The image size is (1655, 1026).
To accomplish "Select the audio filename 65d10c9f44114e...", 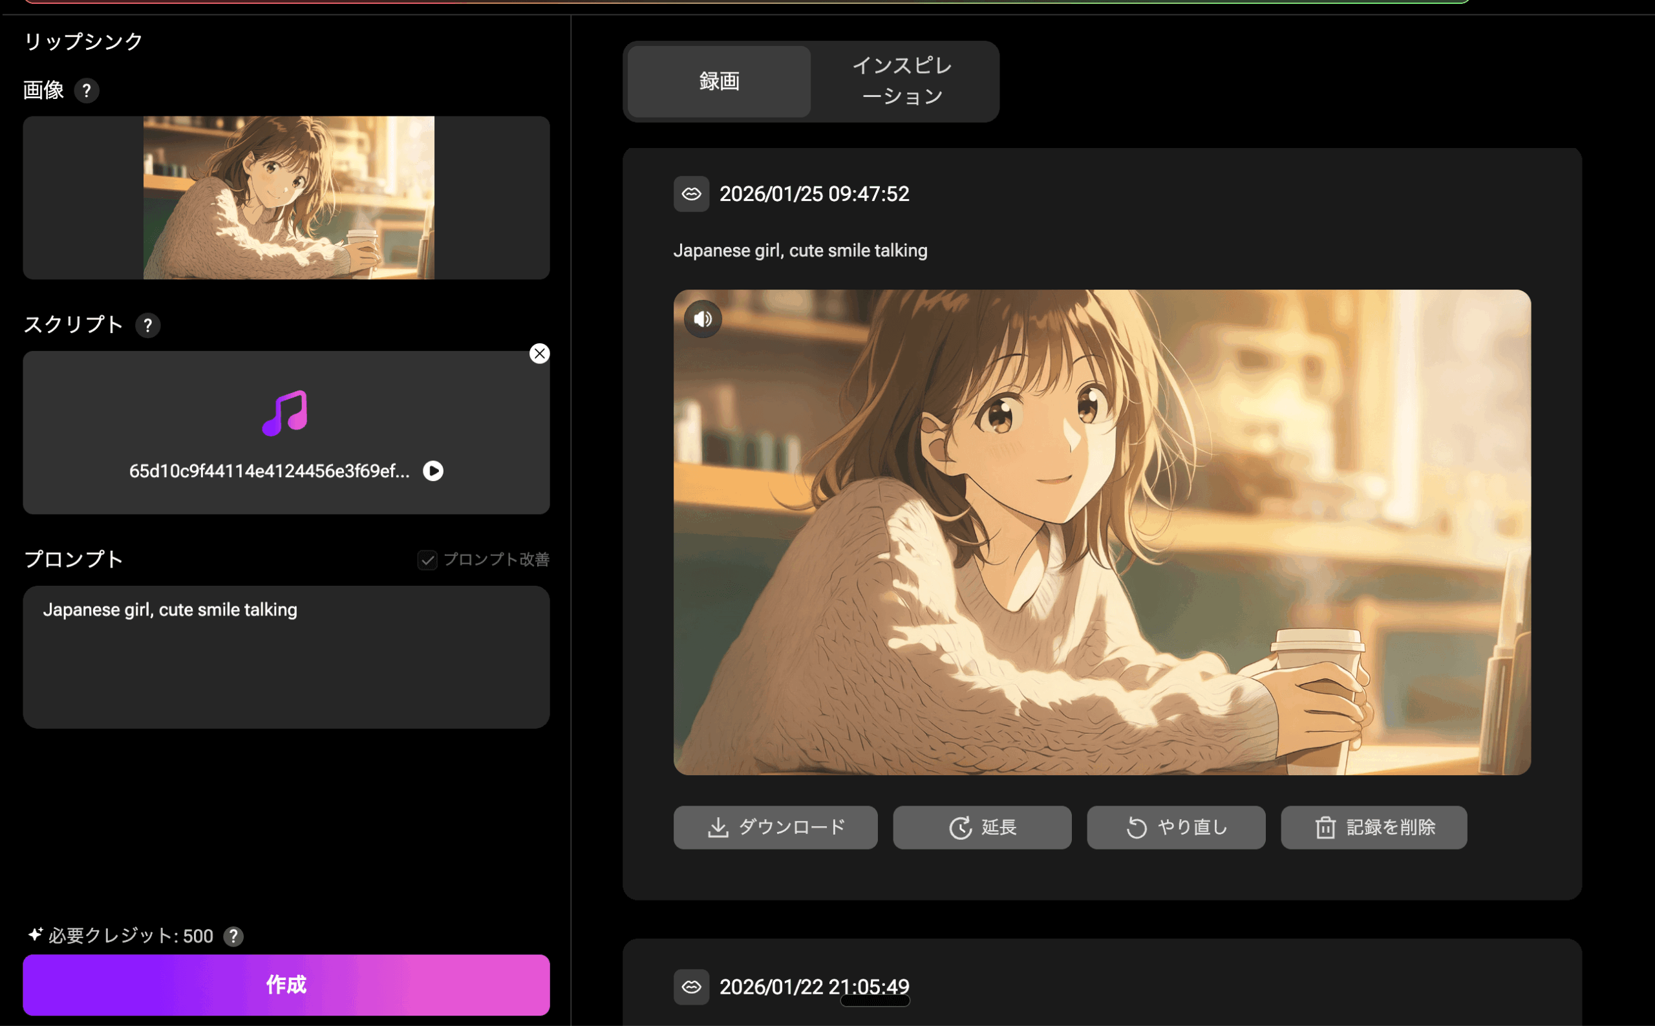I will click(x=270, y=470).
